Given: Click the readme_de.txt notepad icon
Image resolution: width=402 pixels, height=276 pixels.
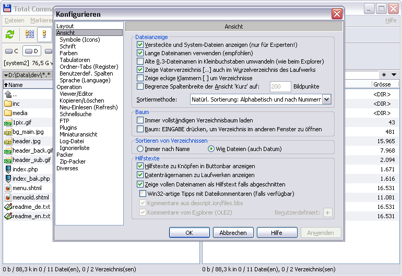Looking at the screenshot, I should (8, 207).
